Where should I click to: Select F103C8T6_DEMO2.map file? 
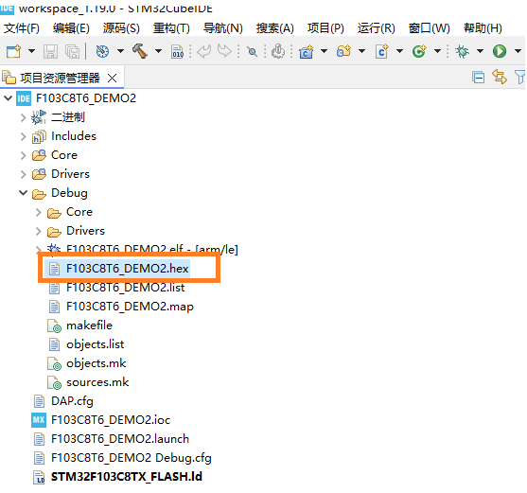coord(130,307)
